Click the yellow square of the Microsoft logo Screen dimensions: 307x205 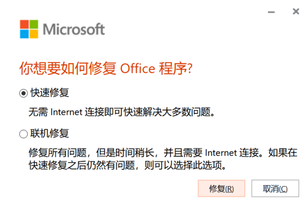32,33
